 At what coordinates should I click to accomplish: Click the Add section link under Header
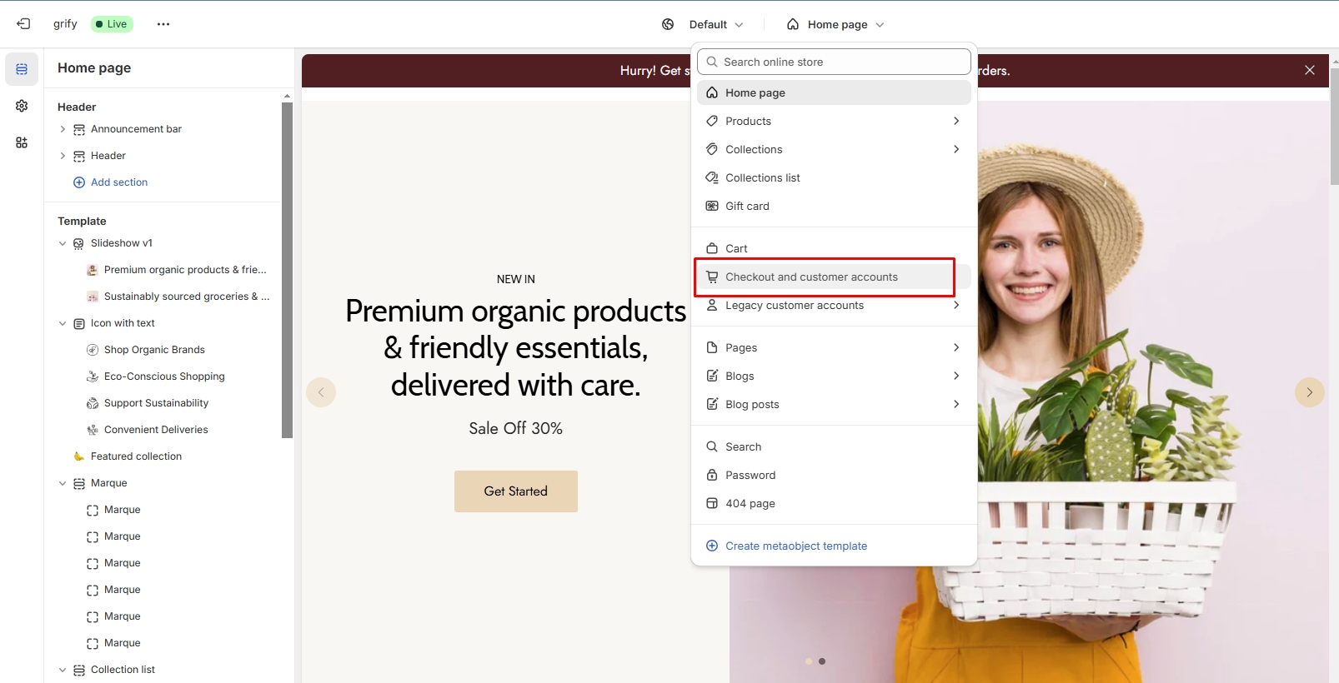[118, 182]
